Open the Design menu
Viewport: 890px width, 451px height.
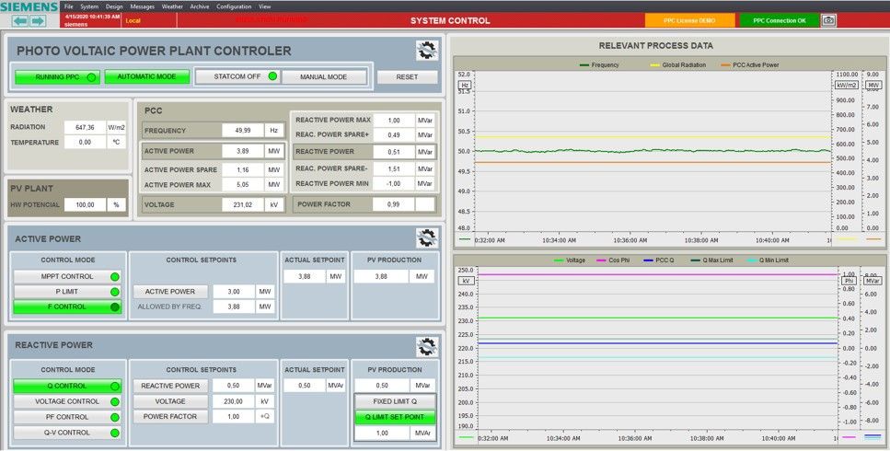tap(114, 6)
